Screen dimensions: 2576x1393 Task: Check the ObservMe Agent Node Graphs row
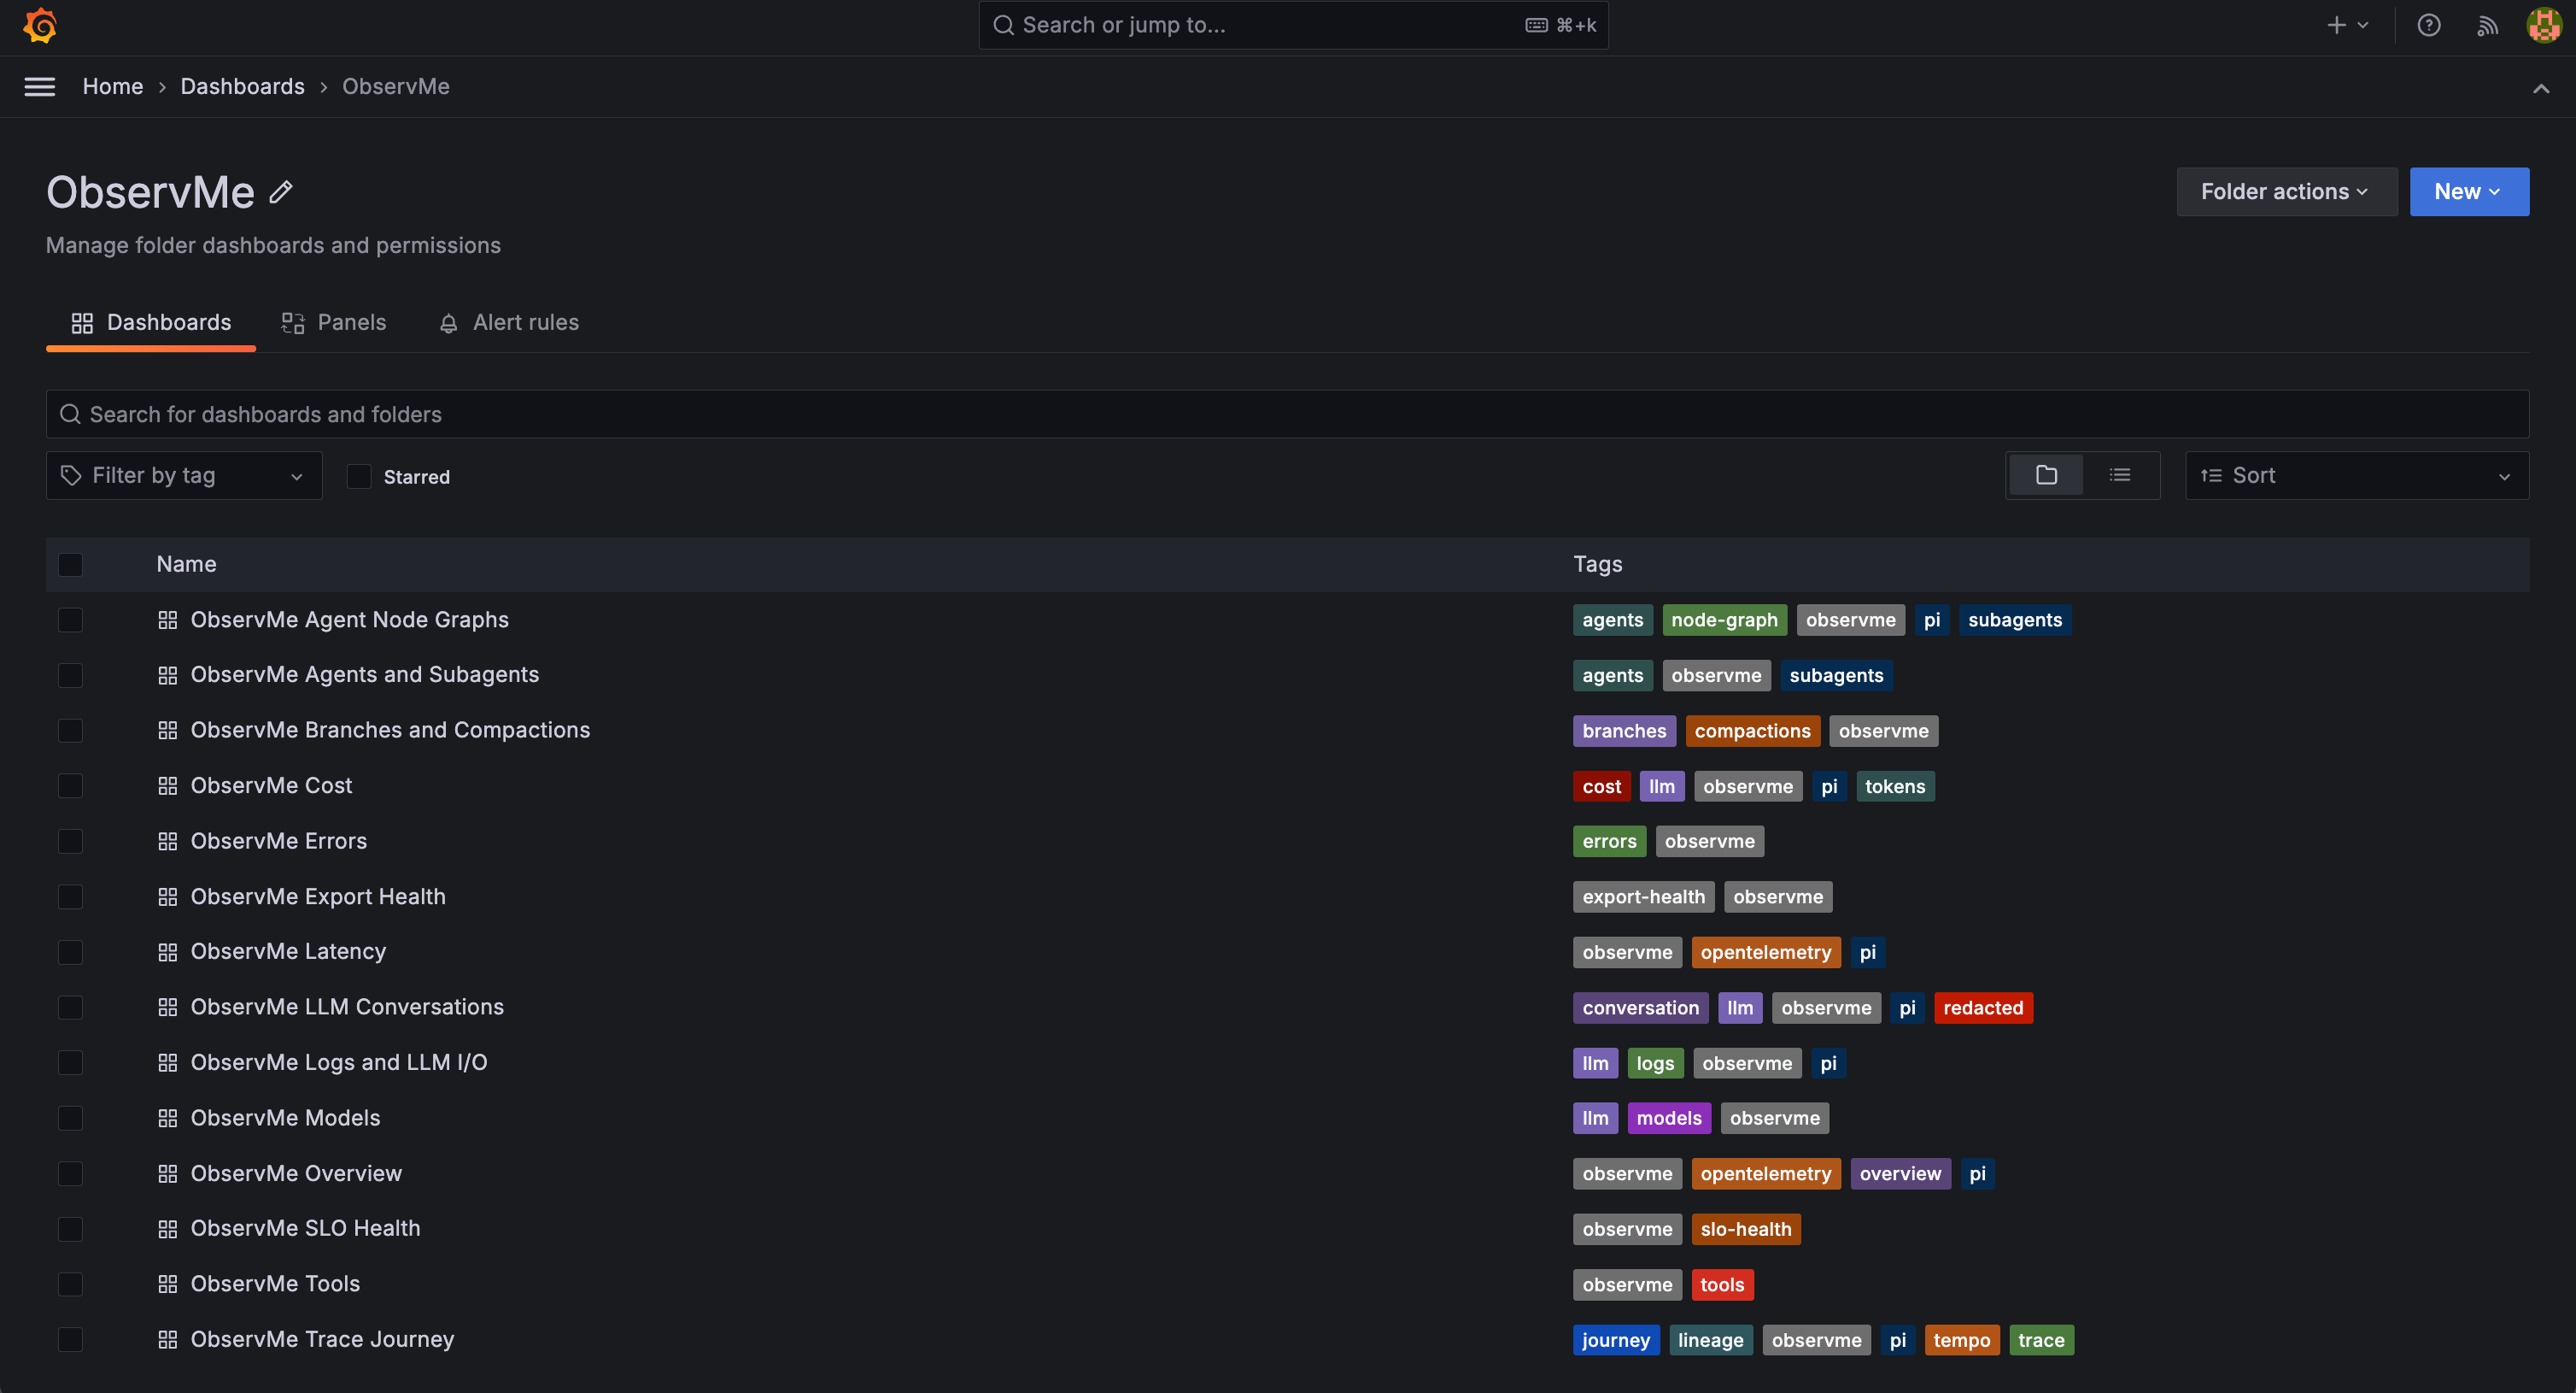coord(70,620)
